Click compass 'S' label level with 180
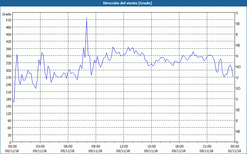247x154 pixels. pyautogui.click(x=237, y=99)
